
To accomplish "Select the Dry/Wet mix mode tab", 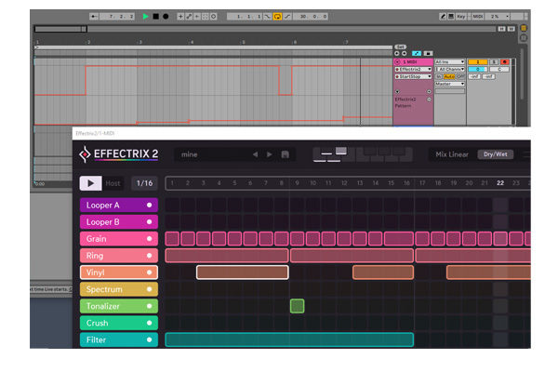I will [x=495, y=154].
